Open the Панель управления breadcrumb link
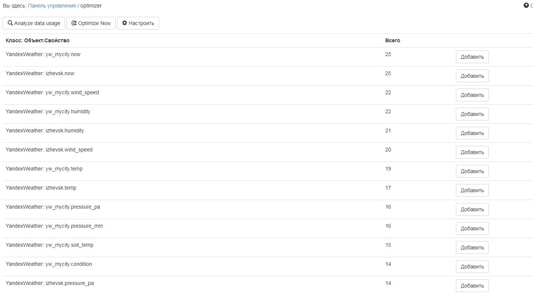 coord(52,6)
